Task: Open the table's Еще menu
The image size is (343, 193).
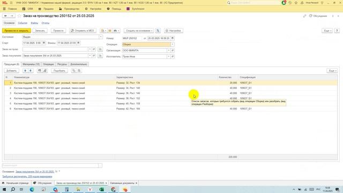Action: (x=332, y=71)
